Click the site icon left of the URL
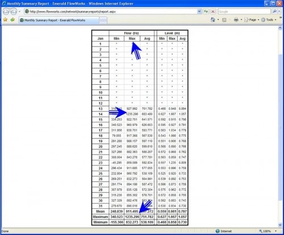 click(27, 11)
